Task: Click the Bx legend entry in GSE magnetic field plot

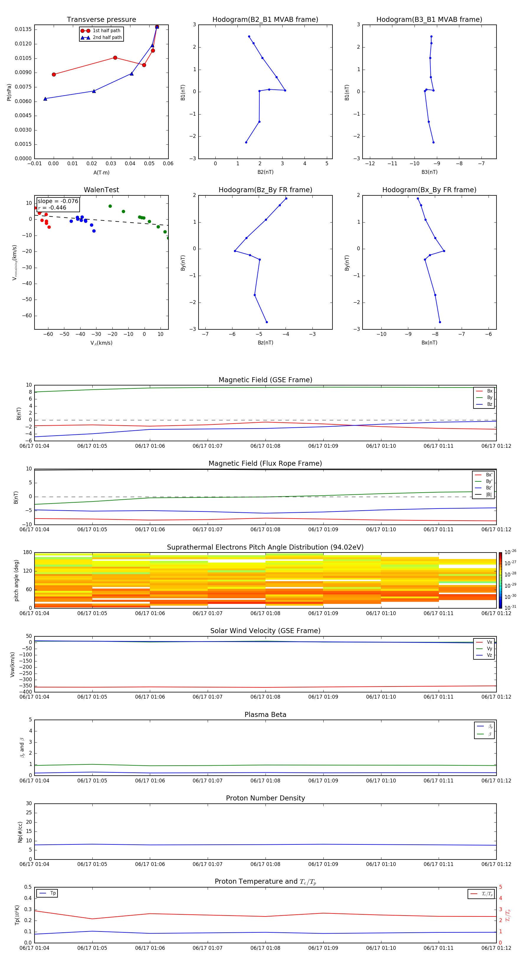Action: (x=484, y=391)
